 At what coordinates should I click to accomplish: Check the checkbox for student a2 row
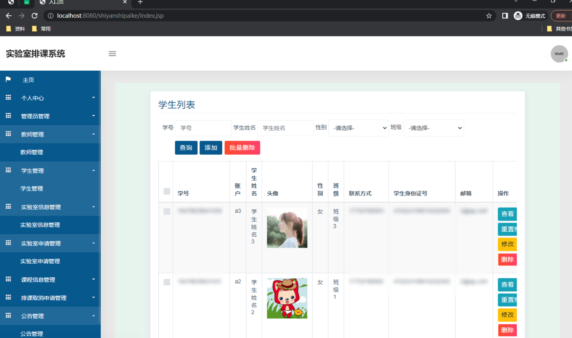pyautogui.click(x=167, y=282)
